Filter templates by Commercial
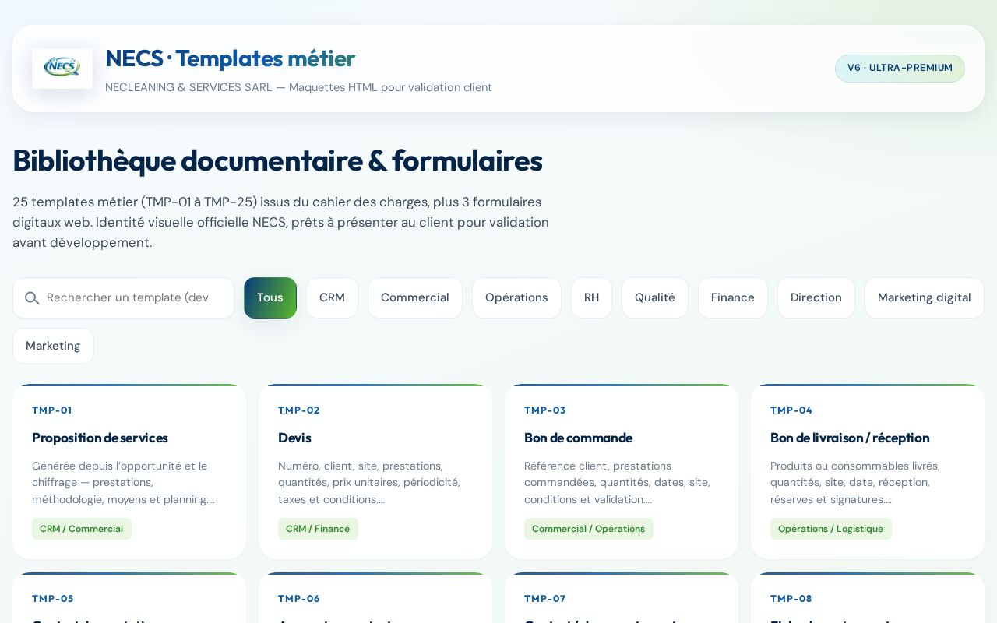The image size is (997, 623). [415, 297]
